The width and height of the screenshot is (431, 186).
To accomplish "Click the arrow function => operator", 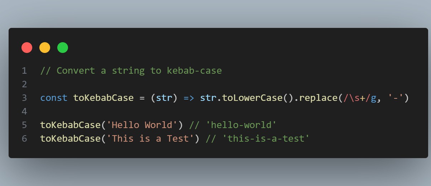I will [189, 98].
